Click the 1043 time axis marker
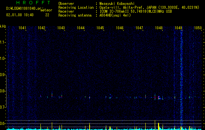 click(61, 28)
